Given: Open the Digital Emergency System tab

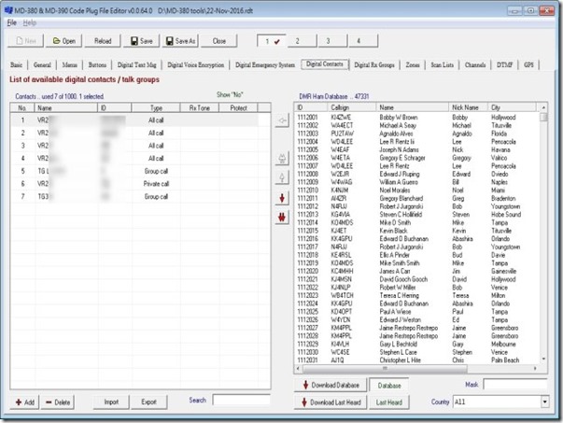Looking at the screenshot, I should pyautogui.click(x=265, y=65).
